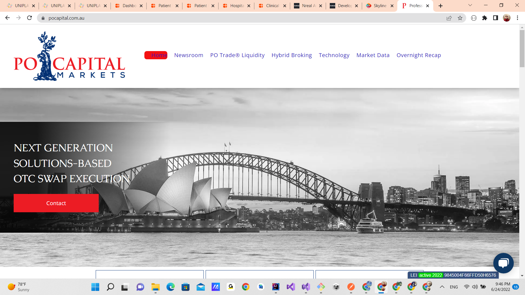This screenshot has height=295, width=525.
Task: Click the PO Capital Markets logo
Action: 69,56
